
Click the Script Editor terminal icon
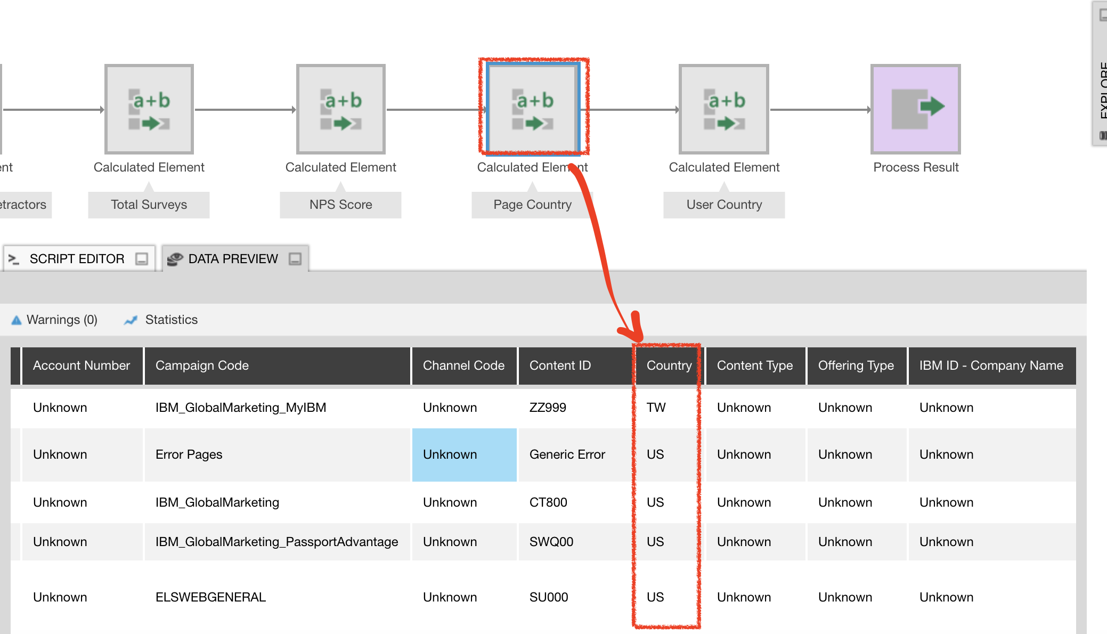14,259
